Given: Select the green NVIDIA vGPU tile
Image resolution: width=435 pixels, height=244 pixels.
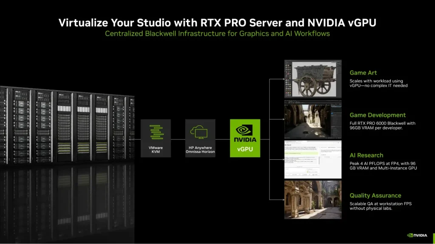Looking at the screenshot, I should pyautogui.click(x=245, y=138).
